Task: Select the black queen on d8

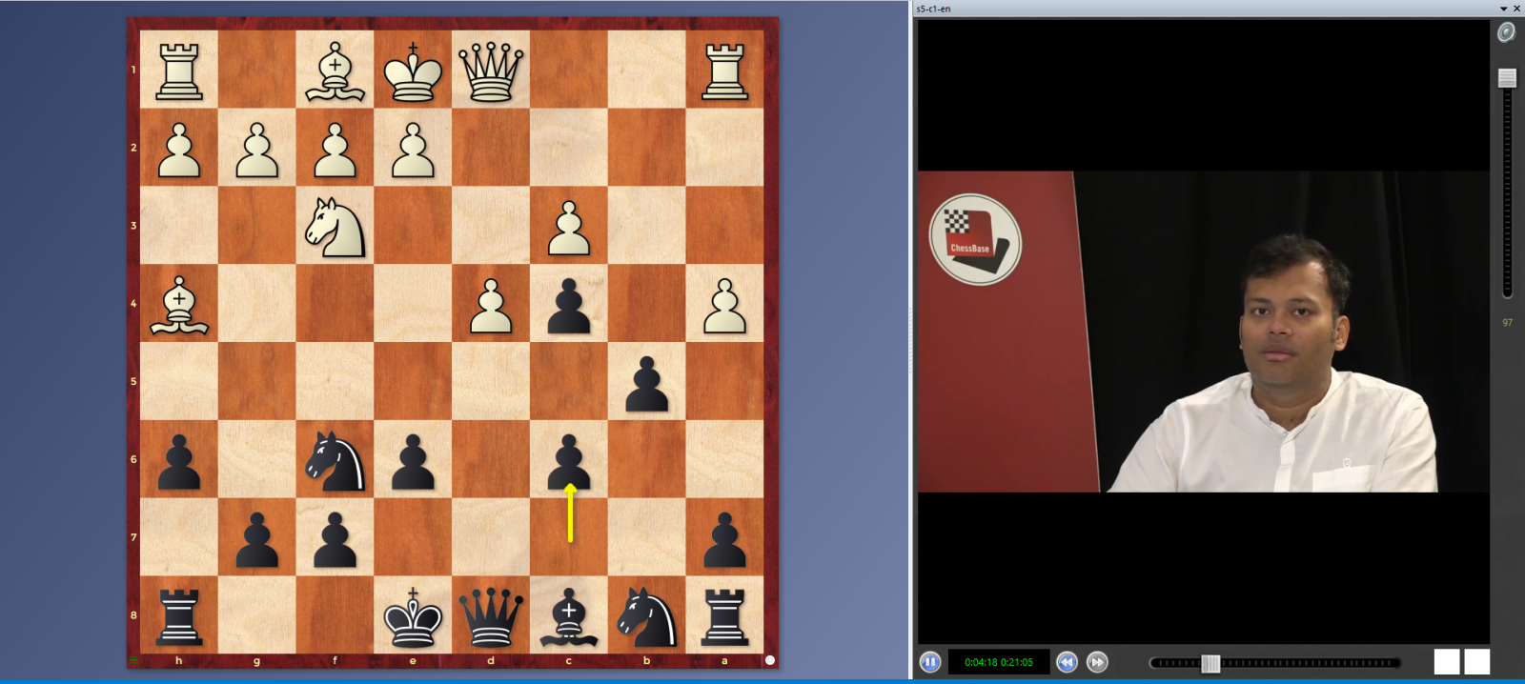Action: coord(491,617)
